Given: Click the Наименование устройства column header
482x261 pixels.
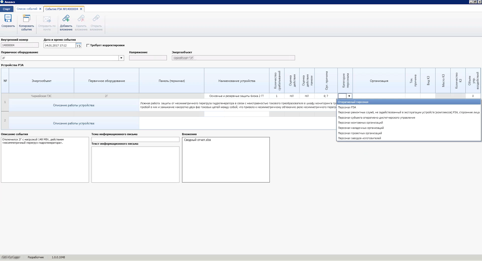Looking at the screenshot, I should tap(237, 81).
